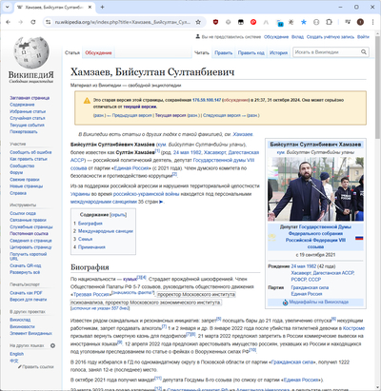Screen dimensions: 381x391
Task: Go to 'Международные санкции' in contents
Action: 106,231
